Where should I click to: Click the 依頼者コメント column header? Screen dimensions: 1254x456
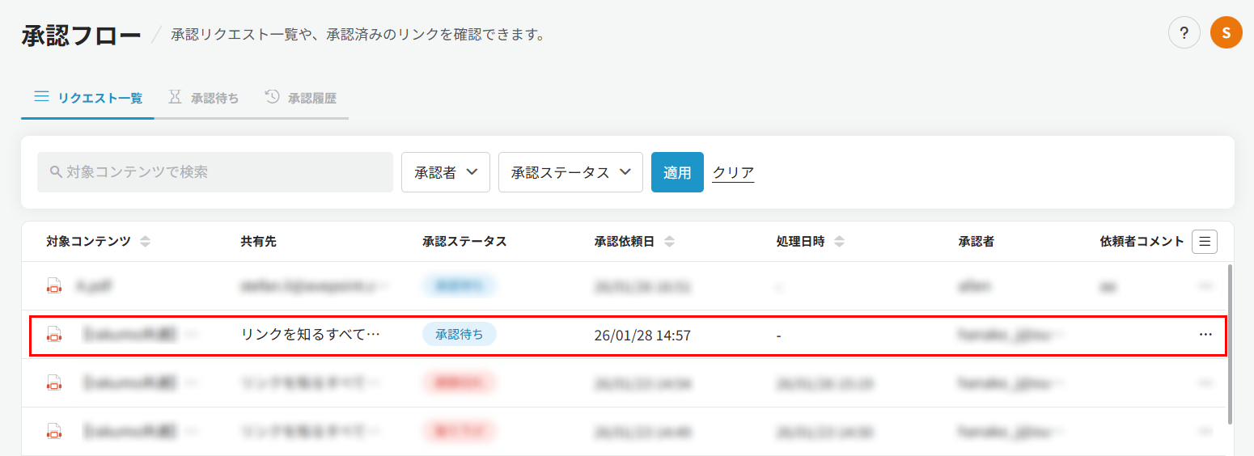pyautogui.click(x=1142, y=242)
